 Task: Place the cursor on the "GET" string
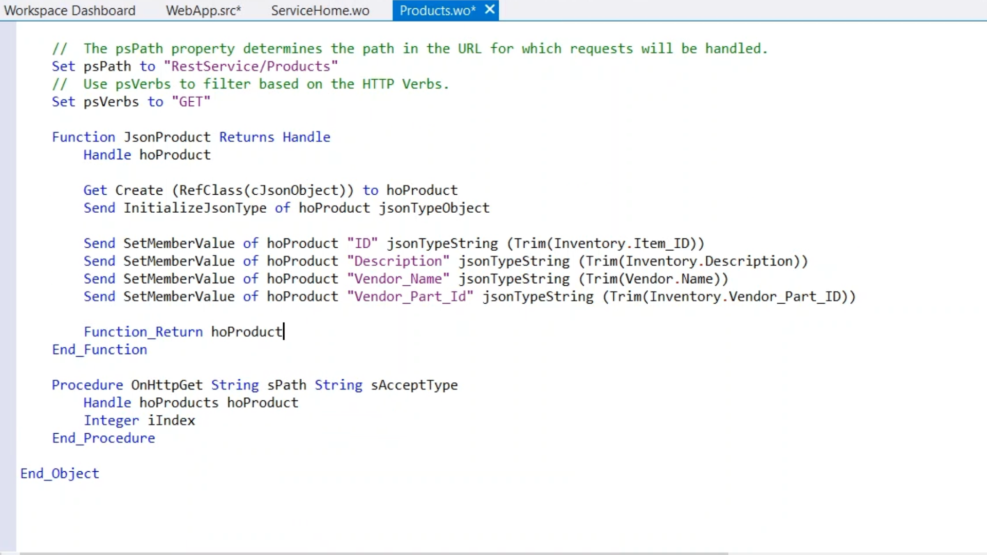(x=191, y=102)
